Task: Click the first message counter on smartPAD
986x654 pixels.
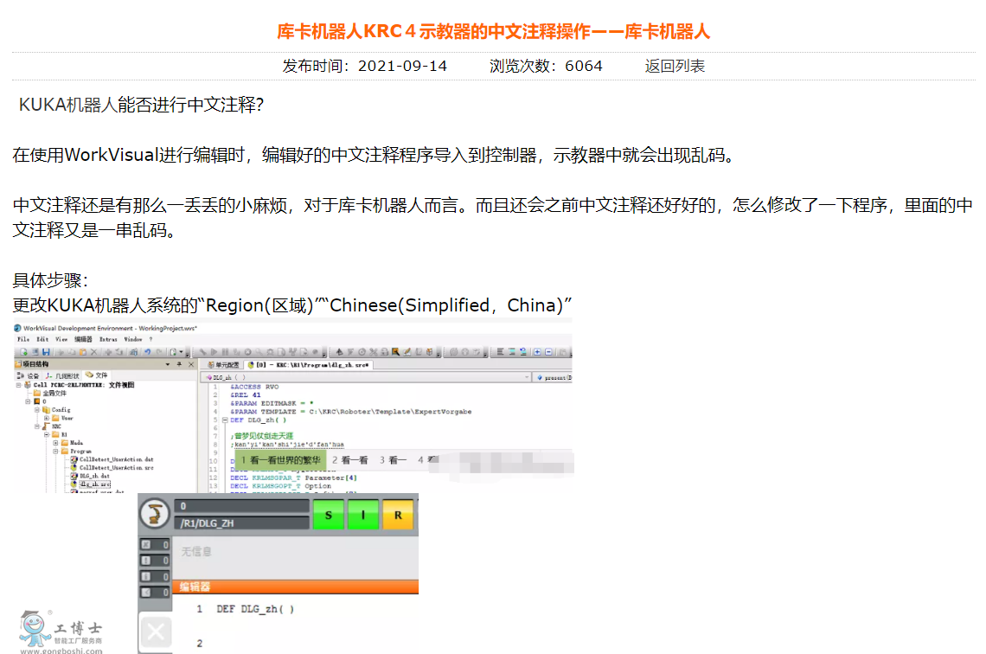Action: tap(155, 545)
